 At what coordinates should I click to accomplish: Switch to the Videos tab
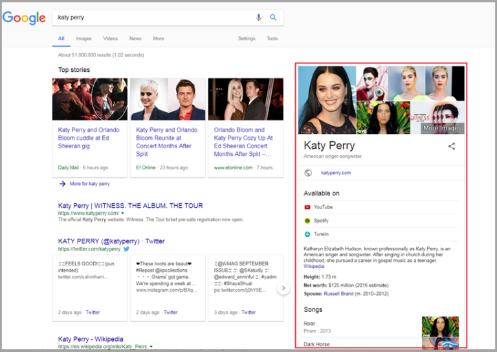110,39
